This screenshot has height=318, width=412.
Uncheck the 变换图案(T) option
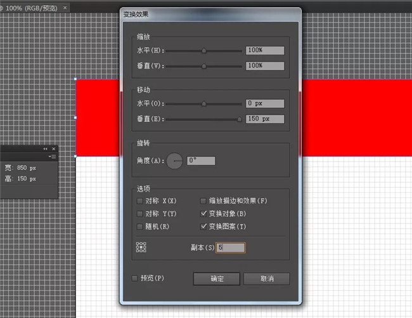click(x=203, y=227)
